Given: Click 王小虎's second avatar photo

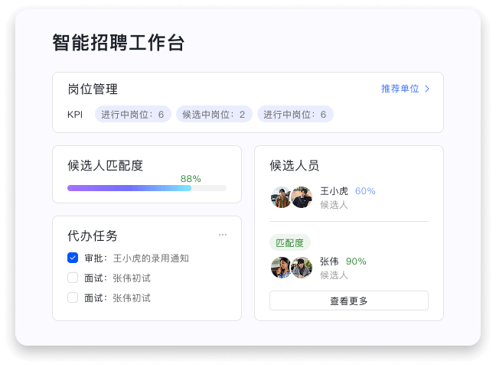Looking at the screenshot, I should (302, 197).
